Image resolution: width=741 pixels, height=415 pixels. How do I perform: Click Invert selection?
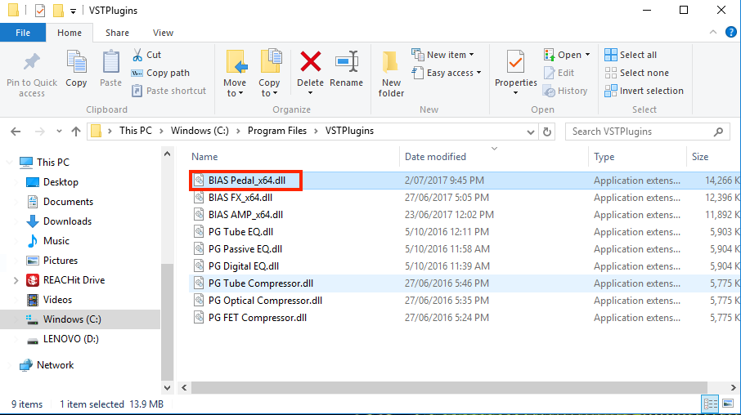tap(644, 91)
